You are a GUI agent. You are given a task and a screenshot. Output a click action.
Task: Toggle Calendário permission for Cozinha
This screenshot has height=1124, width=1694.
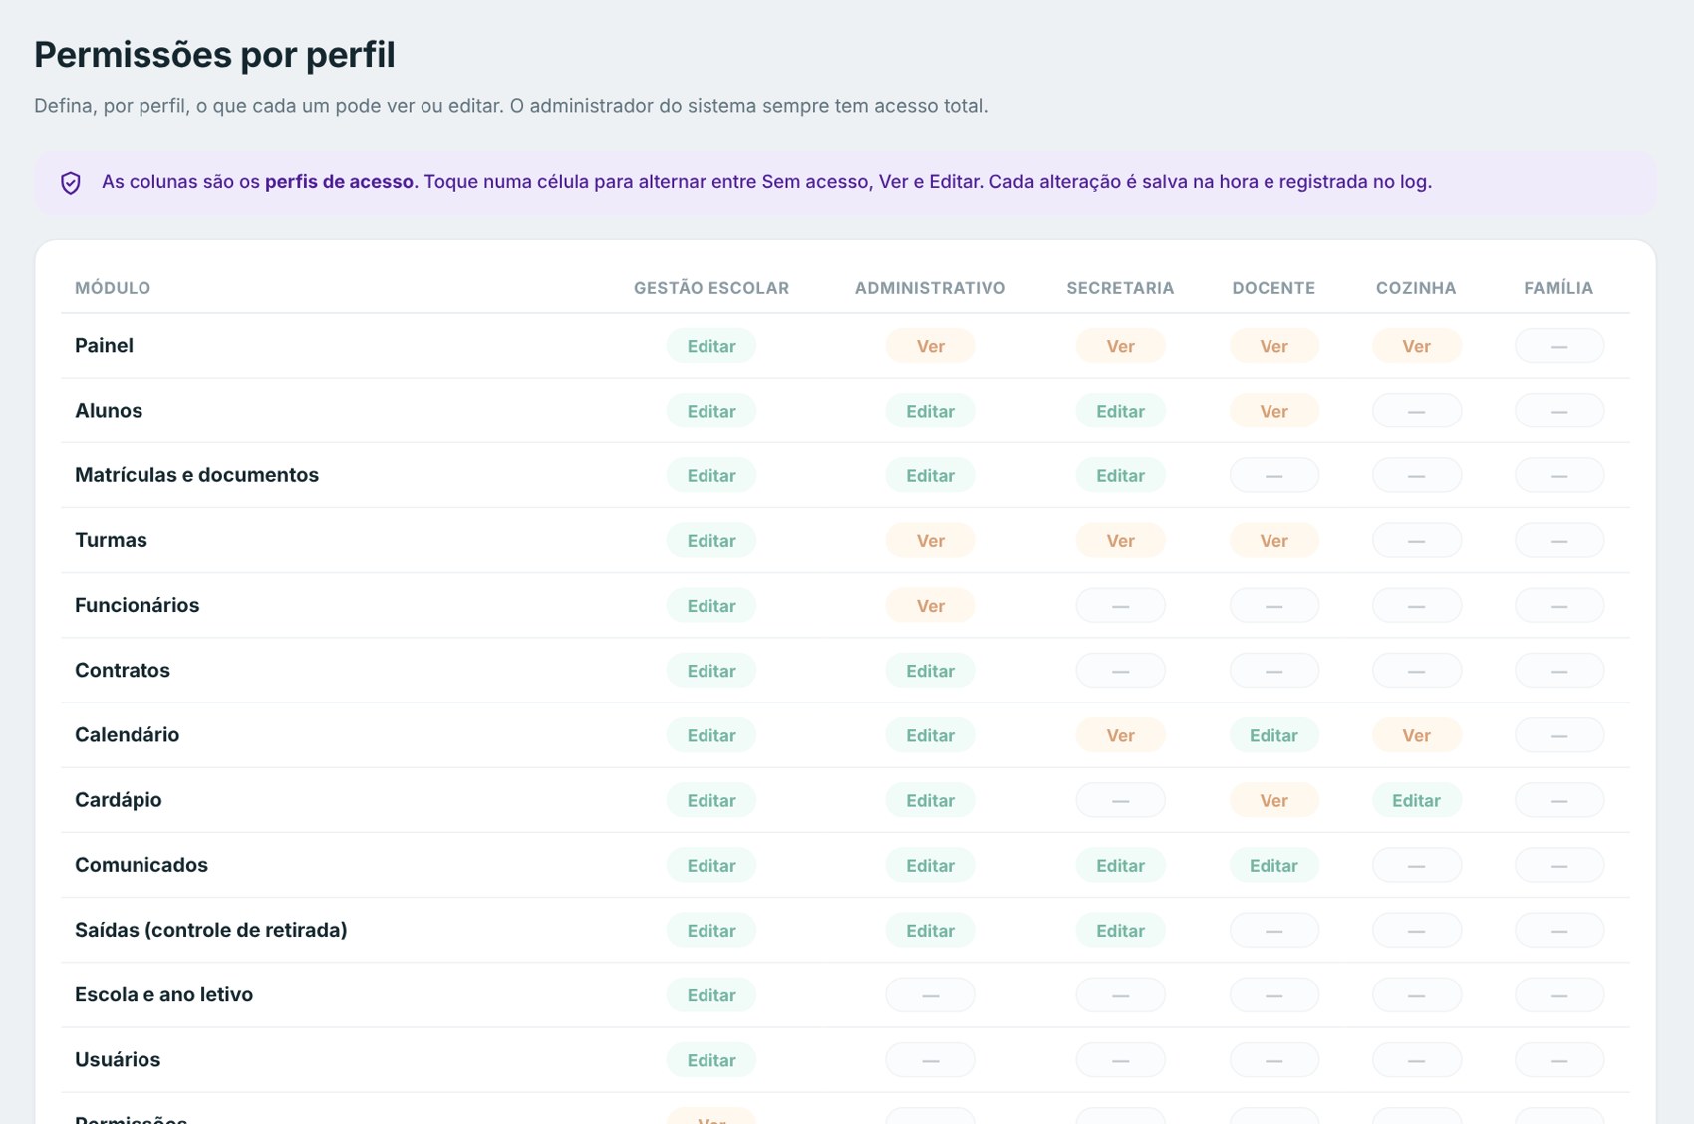click(1417, 735)
